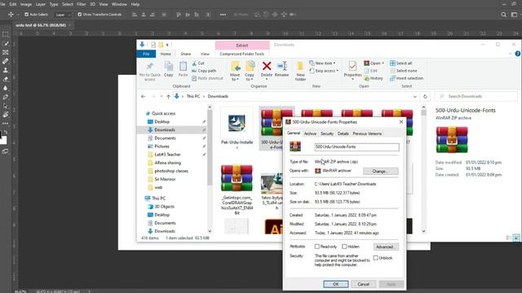Toggle Read-only attribute checkbox
This screenshot has width=522, height=293.
coord(317,247)
